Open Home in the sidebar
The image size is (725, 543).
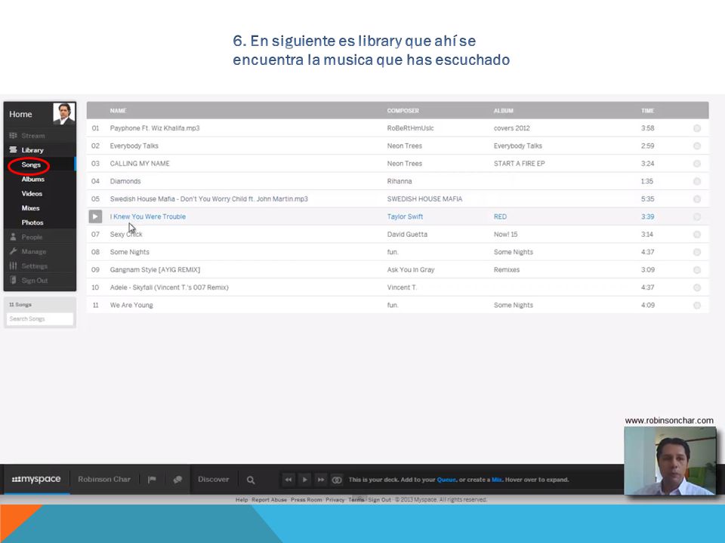pyautogui.click(x=21, y=114)
